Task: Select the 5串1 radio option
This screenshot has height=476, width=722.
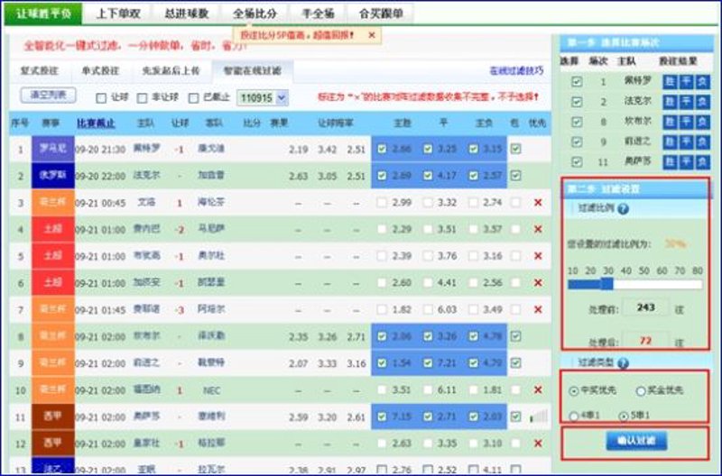Action: [623, 416]
